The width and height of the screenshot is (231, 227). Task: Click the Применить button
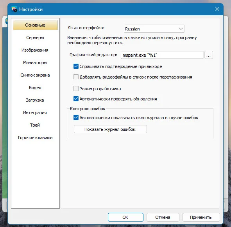tap(201, 217)
